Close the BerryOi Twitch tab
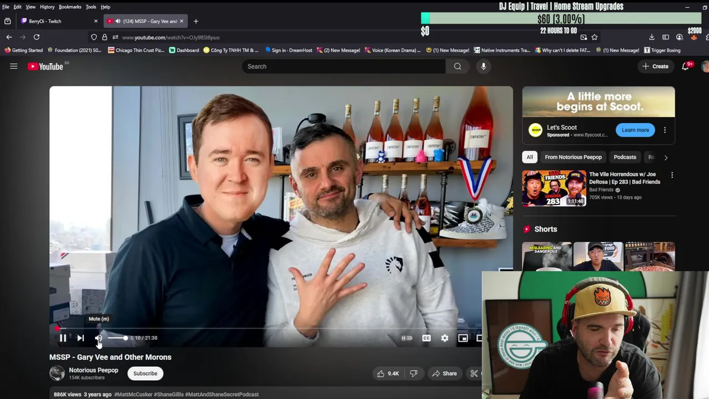This screenshot has width=709, height=399. (x=96, y=21)
